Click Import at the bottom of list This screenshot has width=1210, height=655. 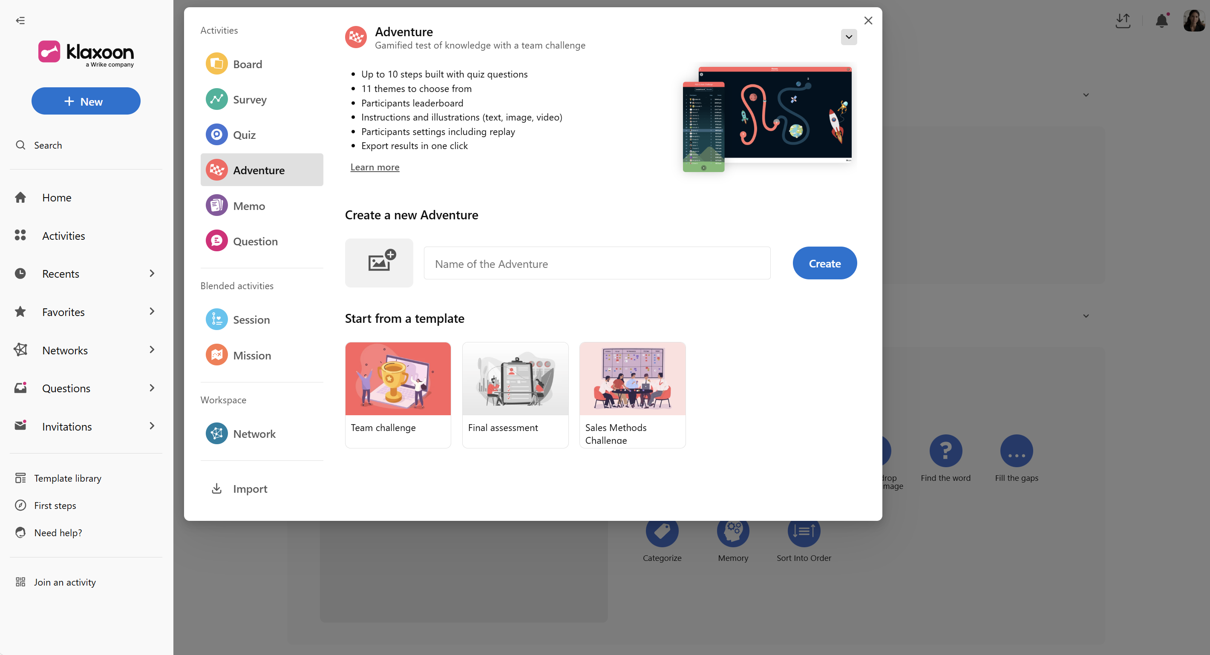(x=249, y=489)
